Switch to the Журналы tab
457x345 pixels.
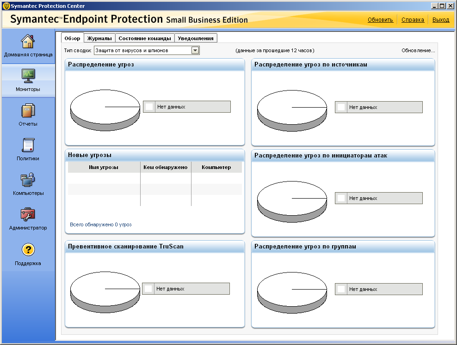pos(99,38)
